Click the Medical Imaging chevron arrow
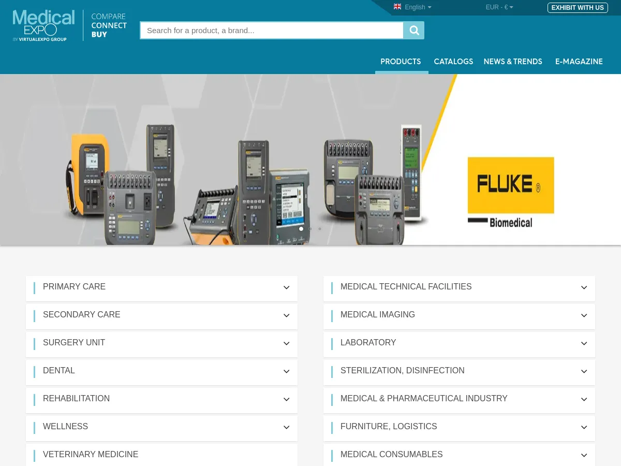 [x=584, y=316]
